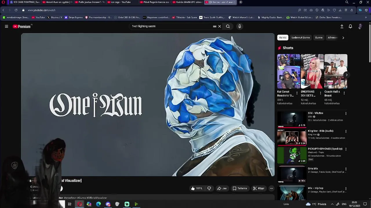Image resolution: width=371 pixels, height=208 pixels.
Task: Open browser tab search magnifier
Action: (347, 2)
